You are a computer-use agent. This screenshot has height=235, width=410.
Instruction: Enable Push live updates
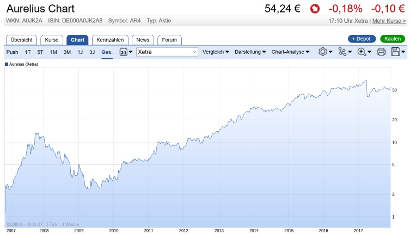pos(13,52)
